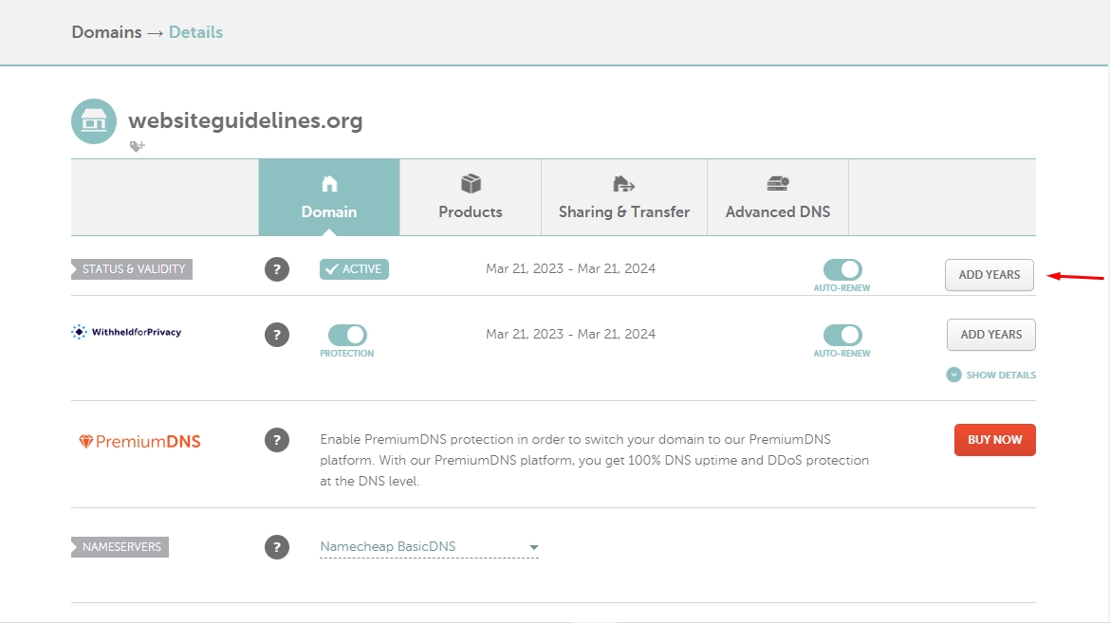
Task: Click help icon in WithheldforPrivacy row
Action: [x=276, y=334]
